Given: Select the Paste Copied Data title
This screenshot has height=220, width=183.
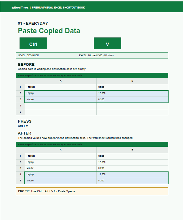Looking at the screenshot, I should (49, 31).
